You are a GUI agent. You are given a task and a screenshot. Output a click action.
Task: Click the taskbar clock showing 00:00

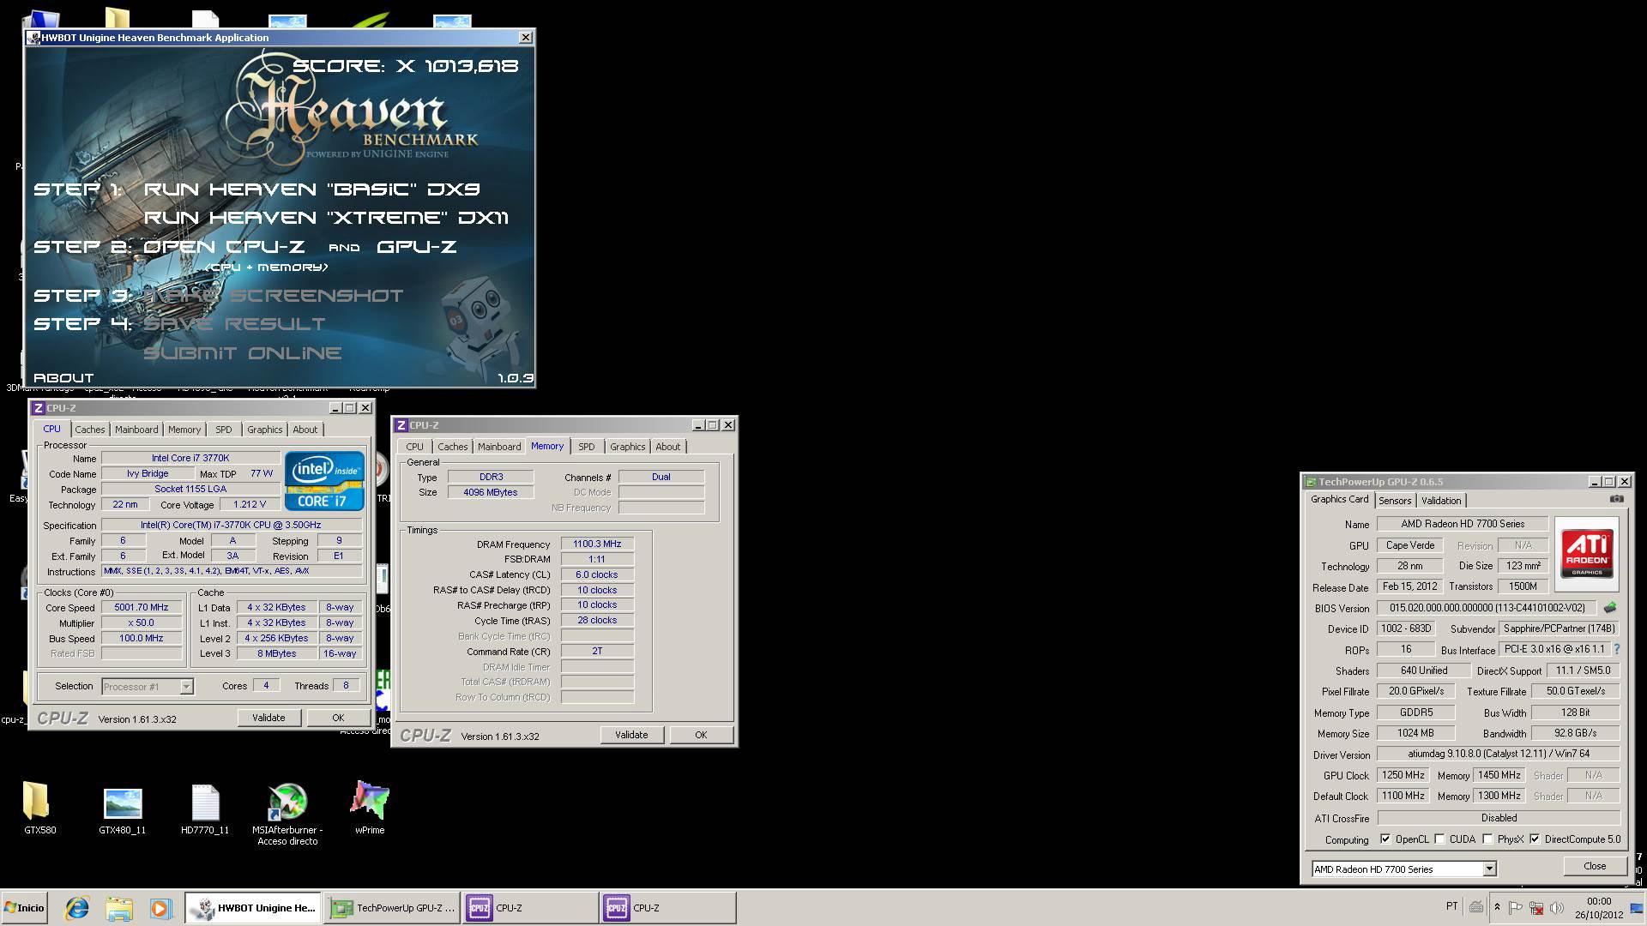pyautogui.click(x=1599, y=908)
